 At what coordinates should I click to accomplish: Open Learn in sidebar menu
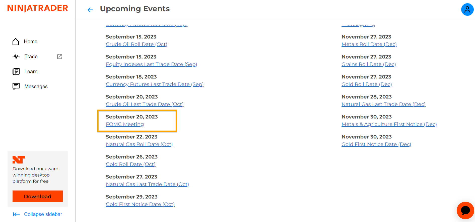point(31,71)
